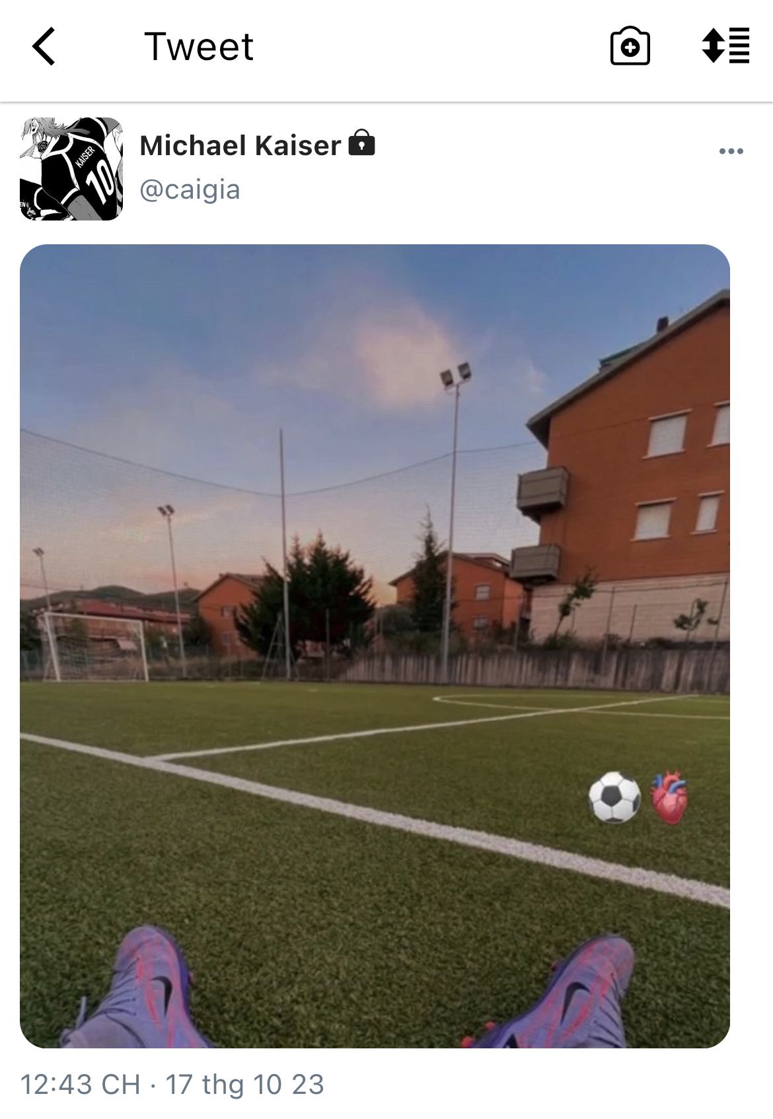The image size is (773, 1119).
Task: Tap the soccer ball emoji on photo
Action: [x=614, y=797]
